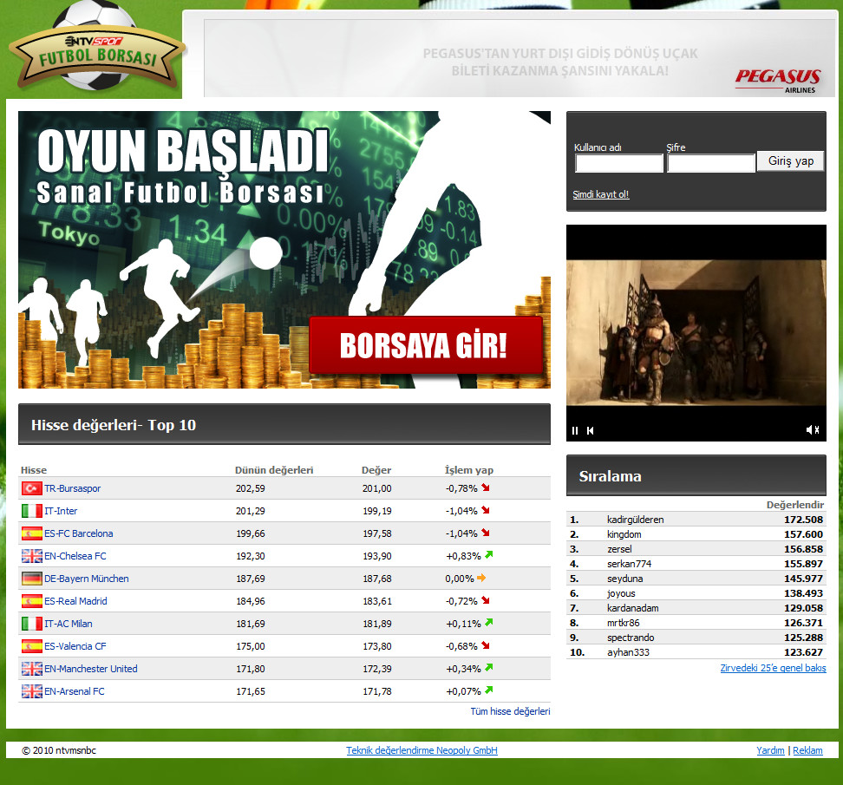Open the Şimdi kayıt ol! registration link
The image size is (843, 785).
[x=600, y=194]
